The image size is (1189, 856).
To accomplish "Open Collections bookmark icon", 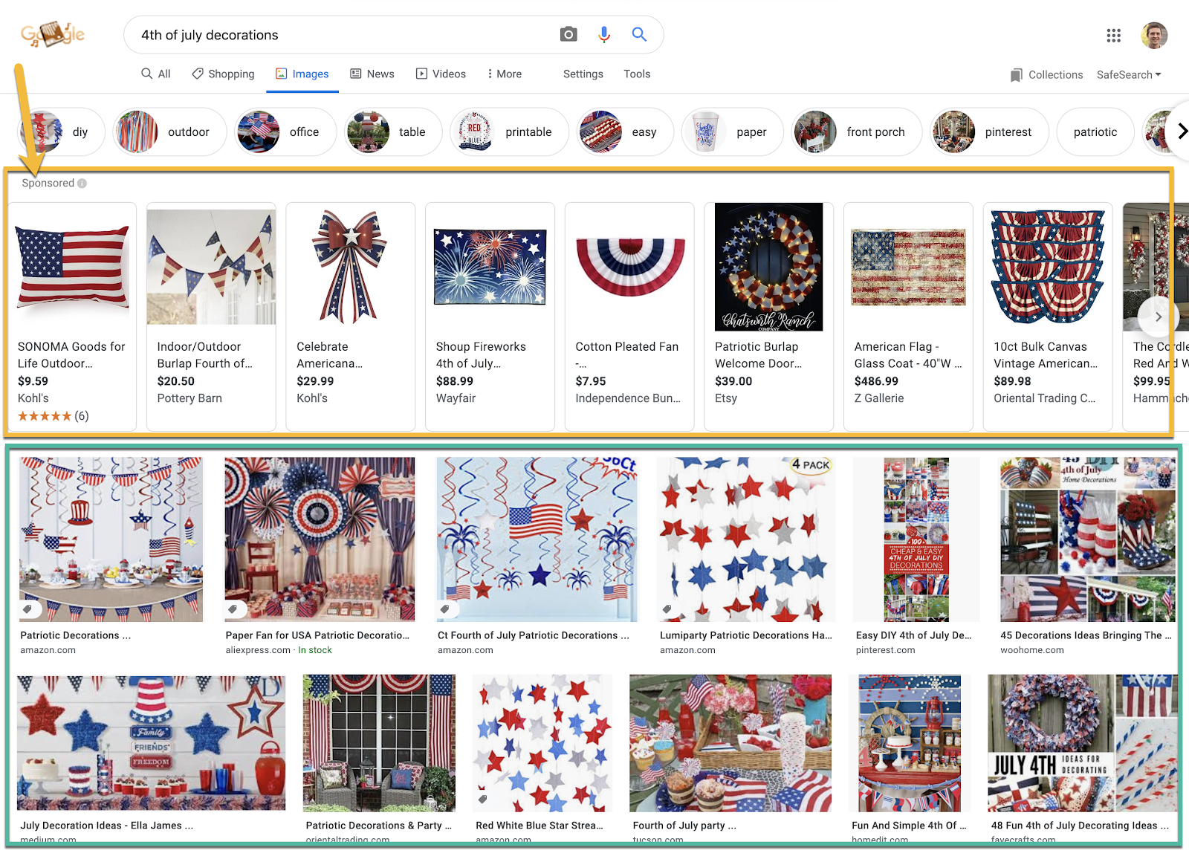I will pyautogui.click(x=1016, y=75).
